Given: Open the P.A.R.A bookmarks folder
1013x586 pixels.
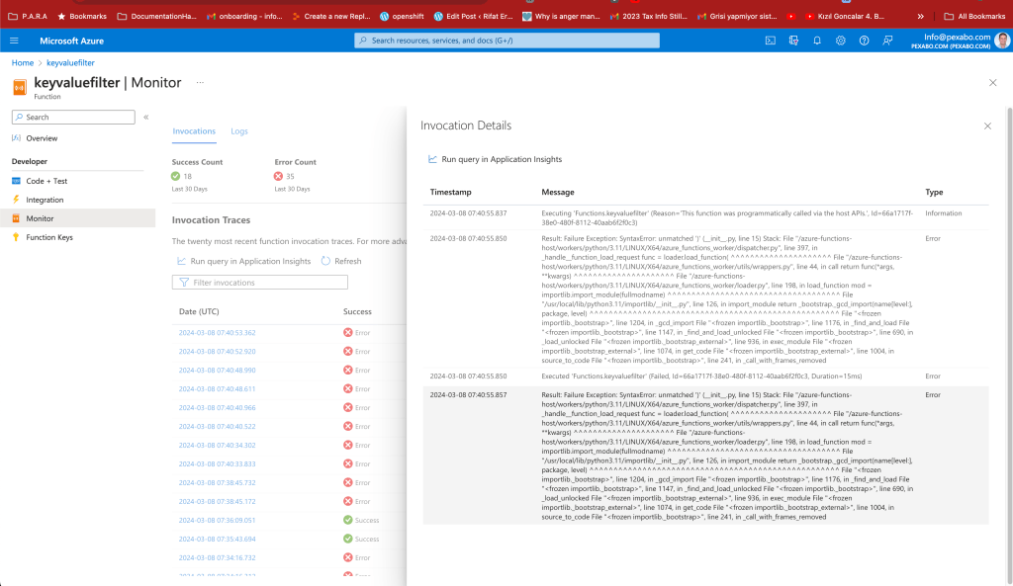Looking at the screenshot, I should coord(28,16).
